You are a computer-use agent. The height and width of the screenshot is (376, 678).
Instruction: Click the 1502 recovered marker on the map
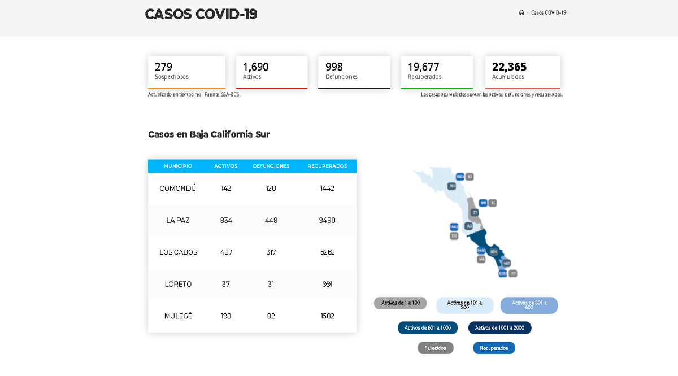click(460, 177)
